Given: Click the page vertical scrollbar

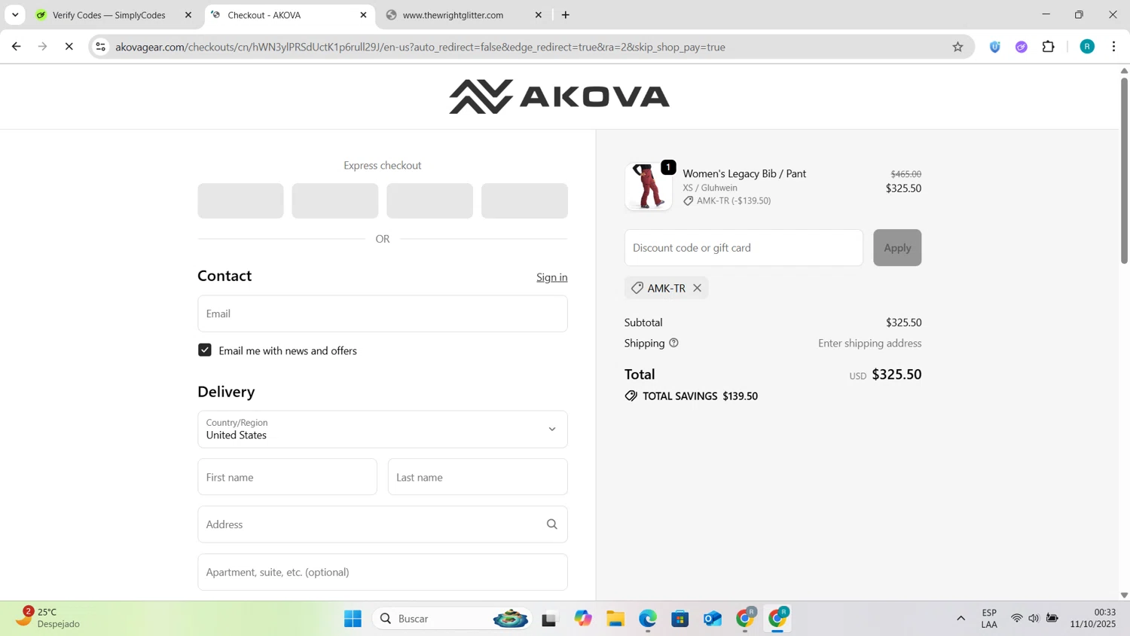Looking at the screenshot, I should click(x=1124, y=170).
